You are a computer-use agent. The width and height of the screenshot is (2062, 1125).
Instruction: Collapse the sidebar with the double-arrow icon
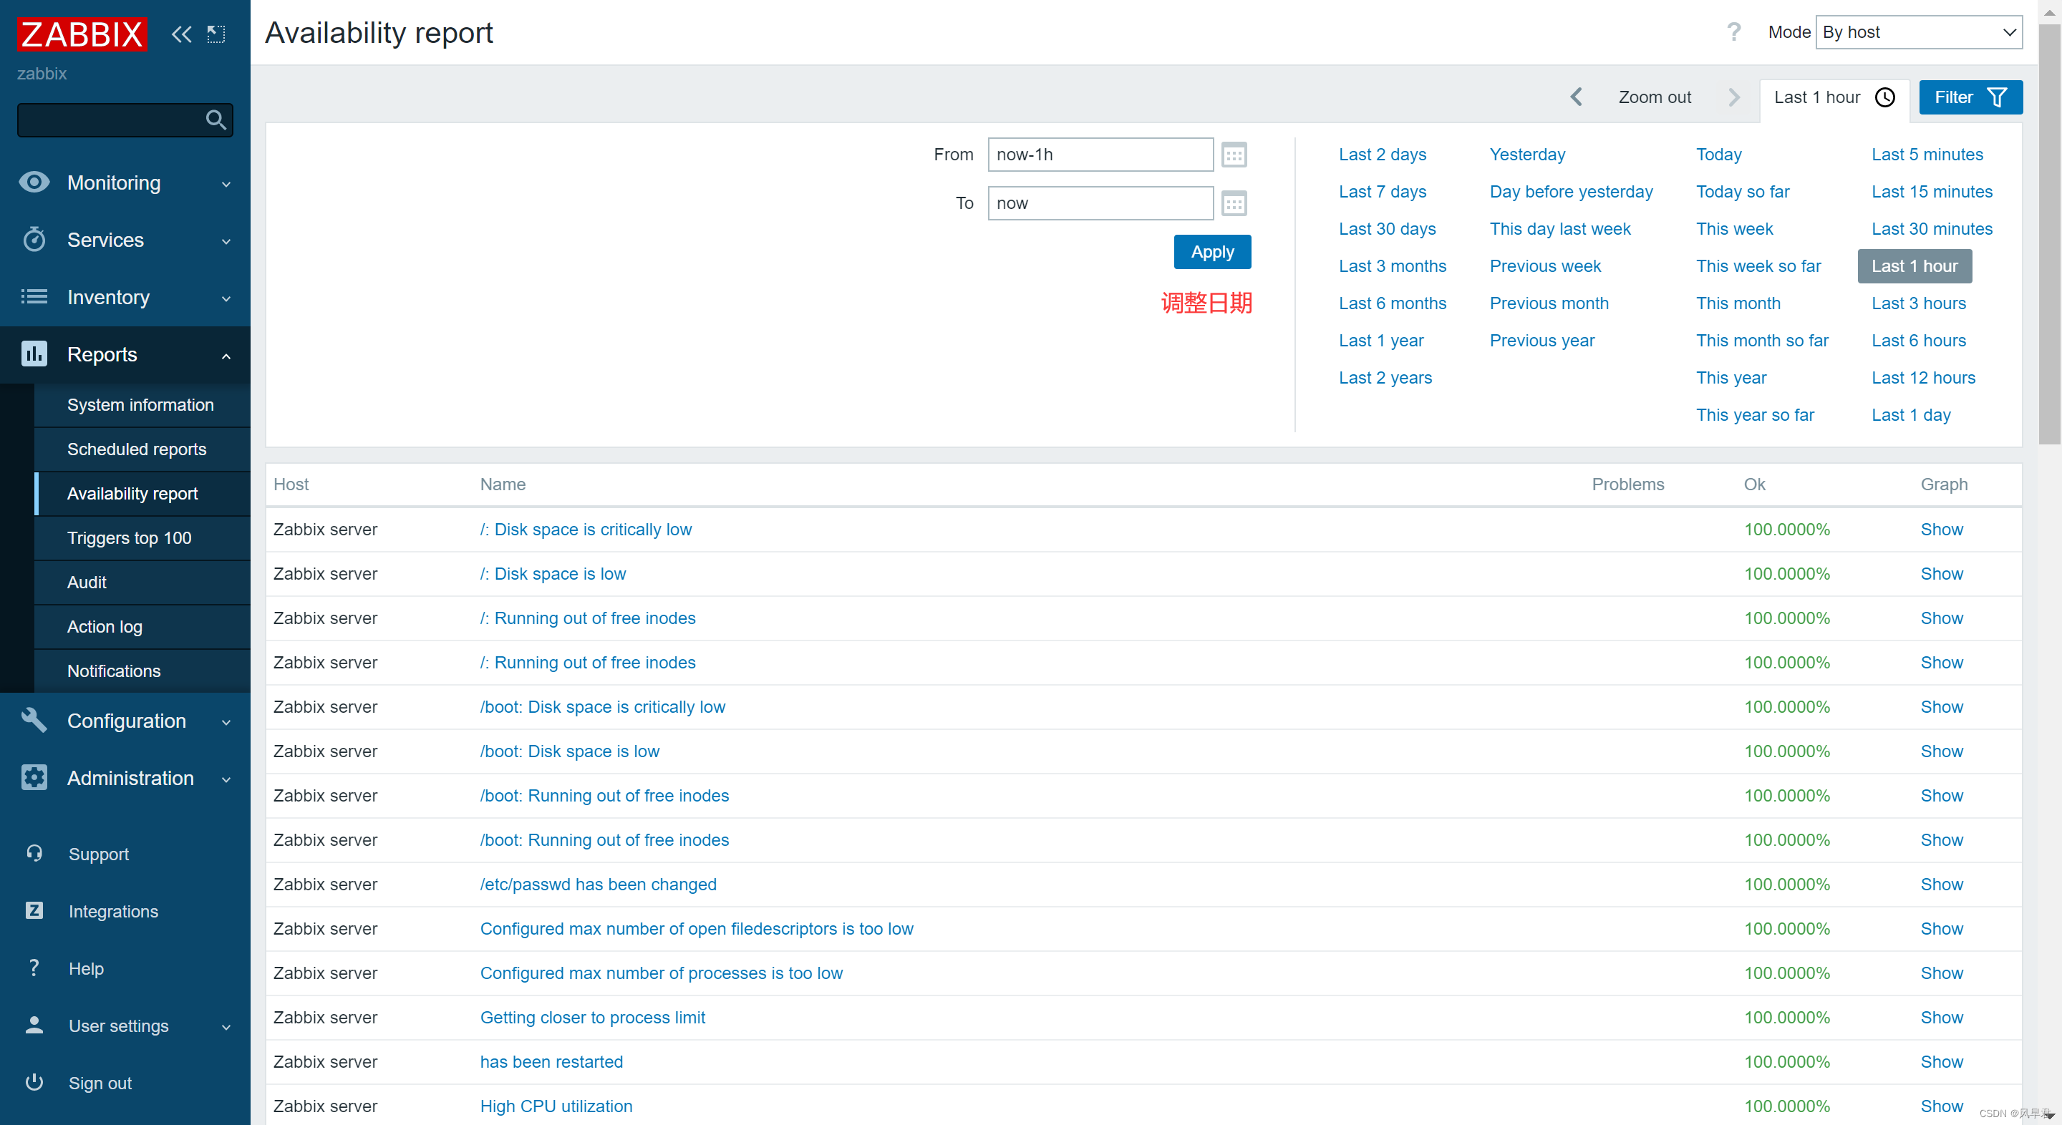tap(181, 34)
